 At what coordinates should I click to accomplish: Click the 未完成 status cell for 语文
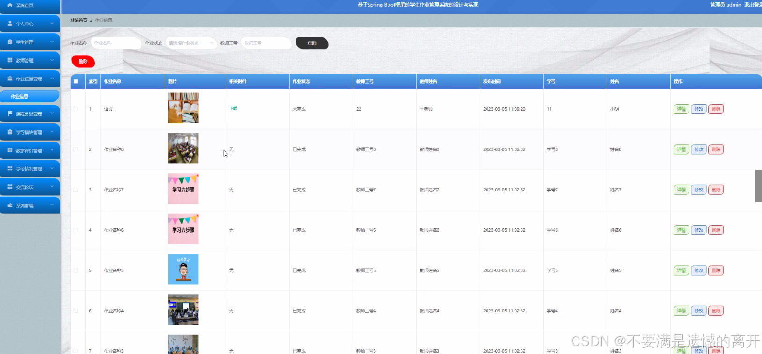tap(299, 109)
